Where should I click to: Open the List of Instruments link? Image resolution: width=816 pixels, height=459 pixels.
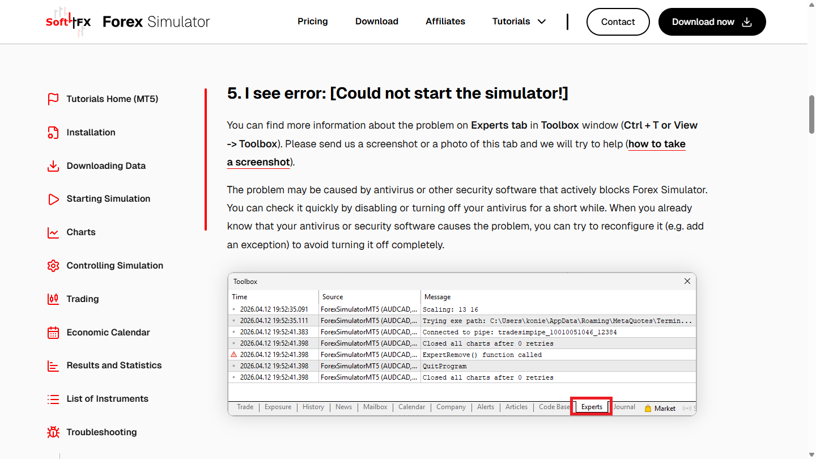click(108, 399)
